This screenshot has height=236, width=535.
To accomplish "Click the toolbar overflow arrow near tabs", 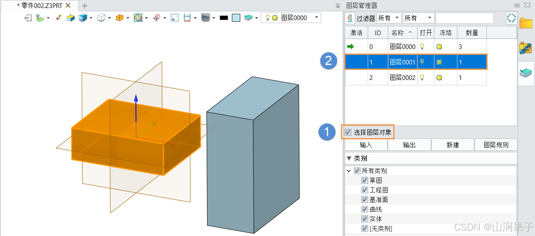I will point(338,6).
